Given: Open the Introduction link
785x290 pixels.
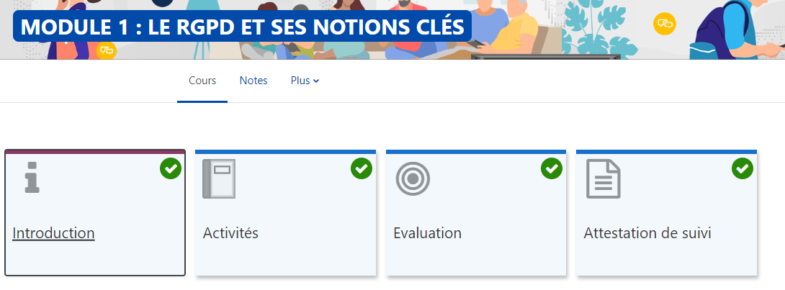Looking at the screenshot, I should pyautogui.click(x=54, y=233).
